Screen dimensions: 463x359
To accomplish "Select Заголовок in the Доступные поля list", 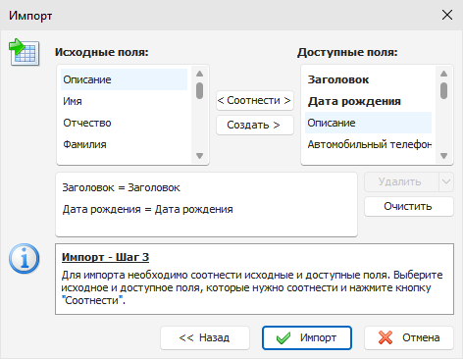I will point(368,79).
